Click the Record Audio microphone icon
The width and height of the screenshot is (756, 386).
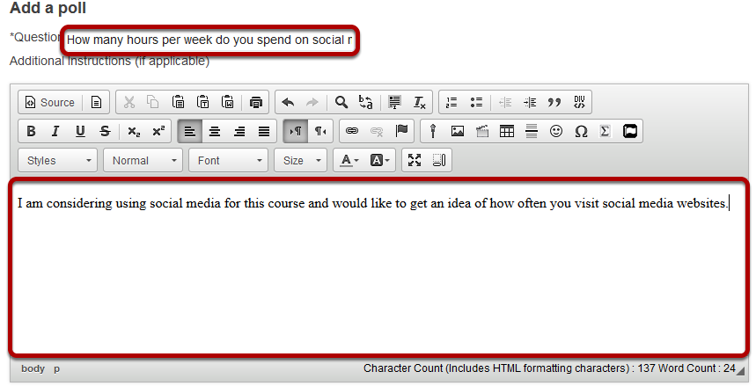[x=433, y=131]
